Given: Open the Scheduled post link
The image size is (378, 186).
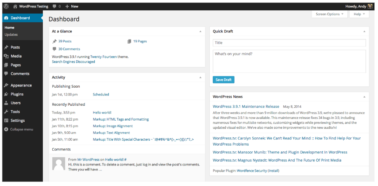Looking at the screenshot, I should click(101, 95).
